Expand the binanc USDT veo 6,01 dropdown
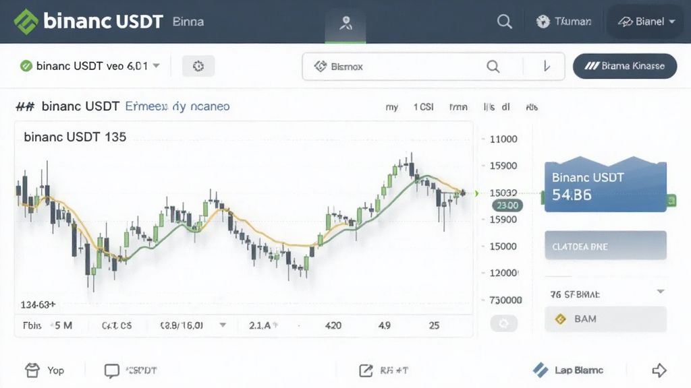This screenshot has height=388, width=691. coord(156,65)
